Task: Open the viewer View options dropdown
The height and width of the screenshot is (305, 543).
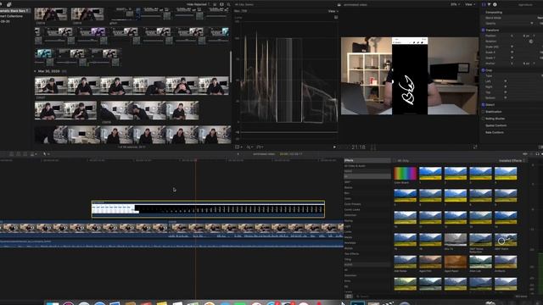Action: click(x=469, y=4)
